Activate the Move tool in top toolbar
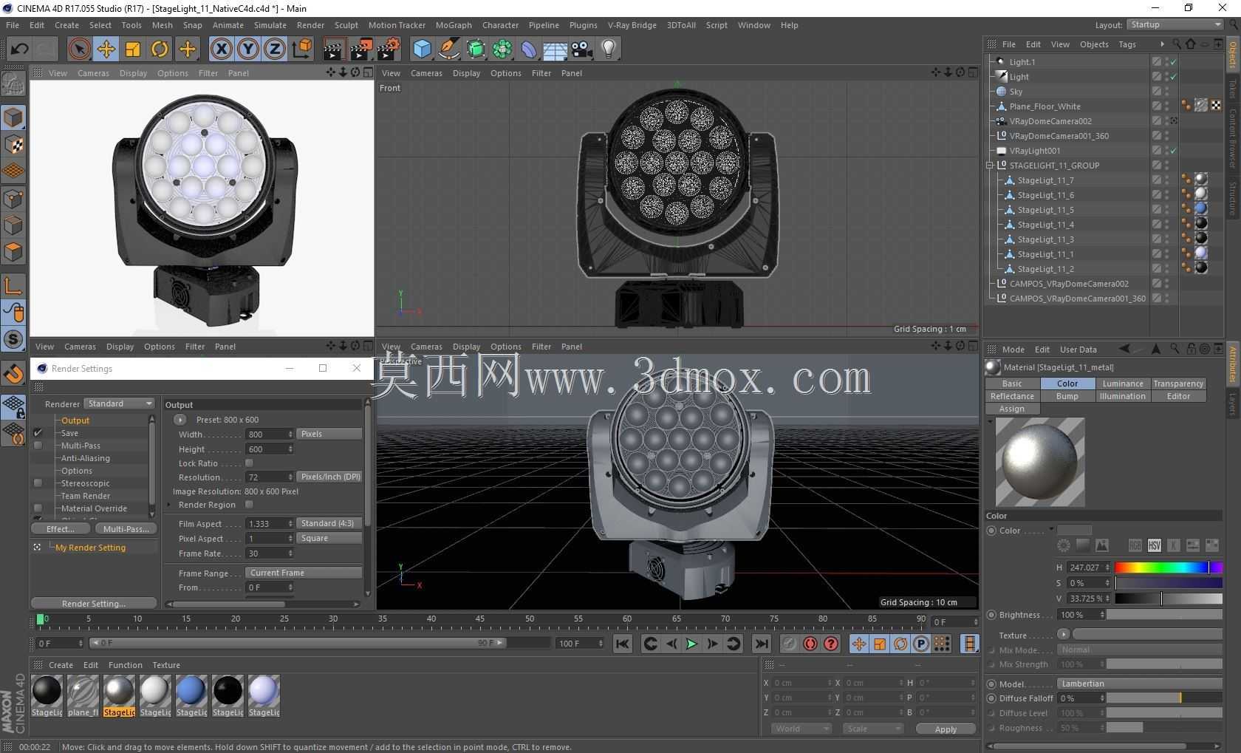1241x753 pixels. [106, 50]
